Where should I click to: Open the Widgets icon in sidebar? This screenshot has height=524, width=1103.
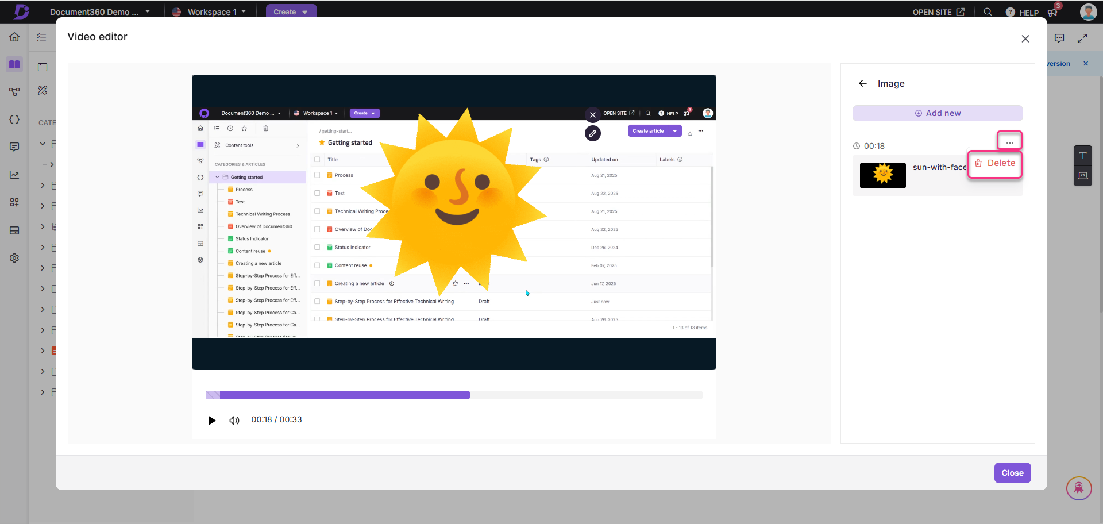[14, 202]
